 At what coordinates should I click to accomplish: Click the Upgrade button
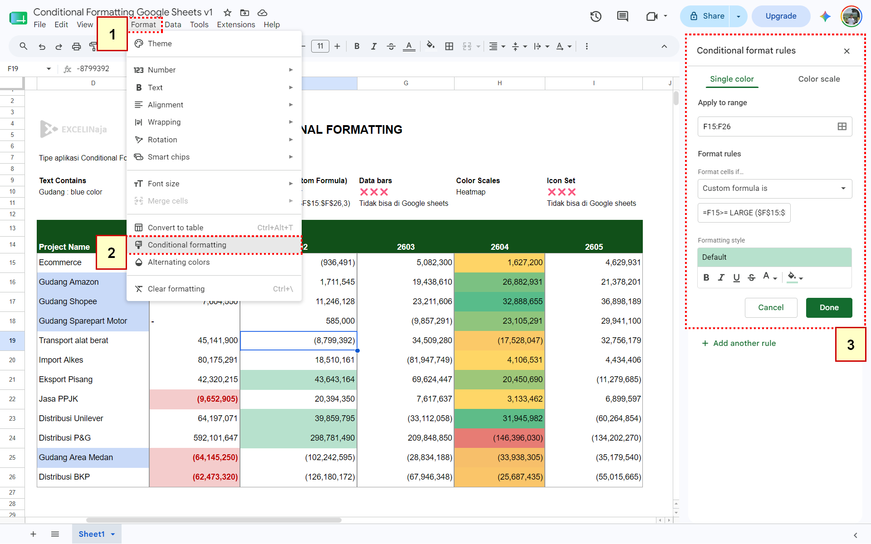coord(781,16)
